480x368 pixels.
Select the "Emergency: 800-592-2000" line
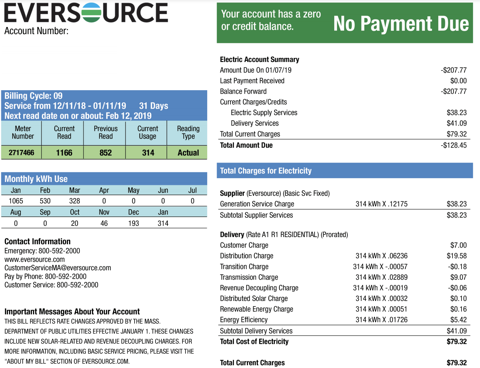coord(42,251)
